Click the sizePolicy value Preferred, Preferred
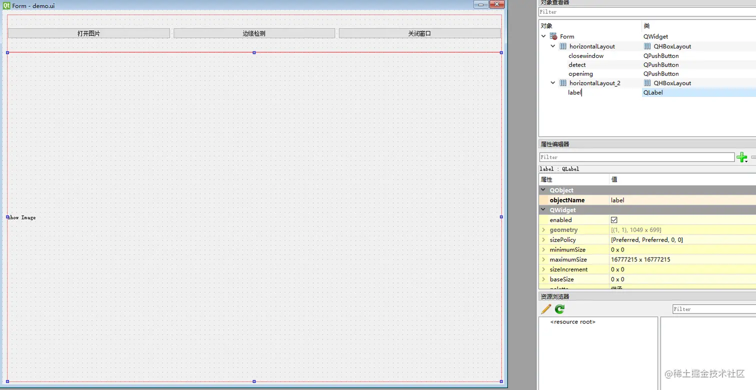 (647, 240)
